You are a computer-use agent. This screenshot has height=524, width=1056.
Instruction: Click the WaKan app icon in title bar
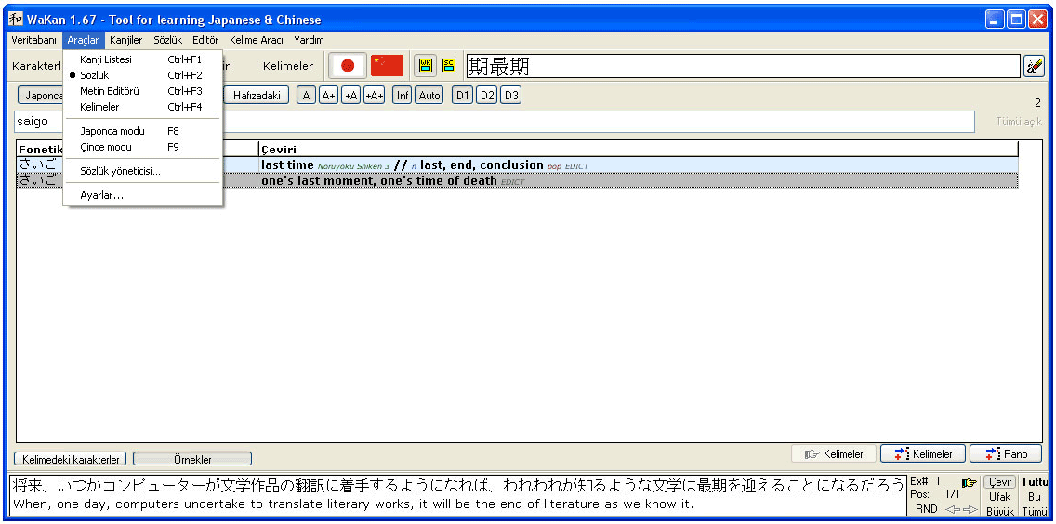pyautogui.click(x=15, y=19)
